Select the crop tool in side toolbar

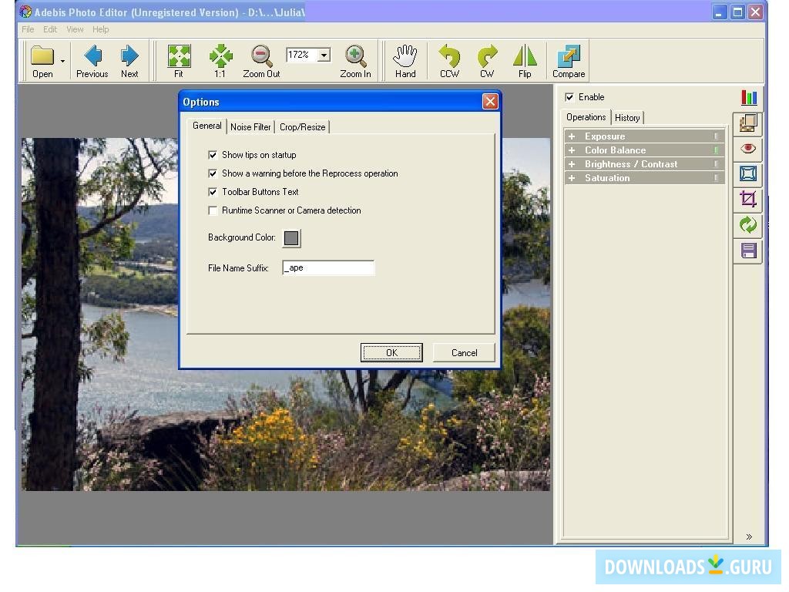[748, 200]
